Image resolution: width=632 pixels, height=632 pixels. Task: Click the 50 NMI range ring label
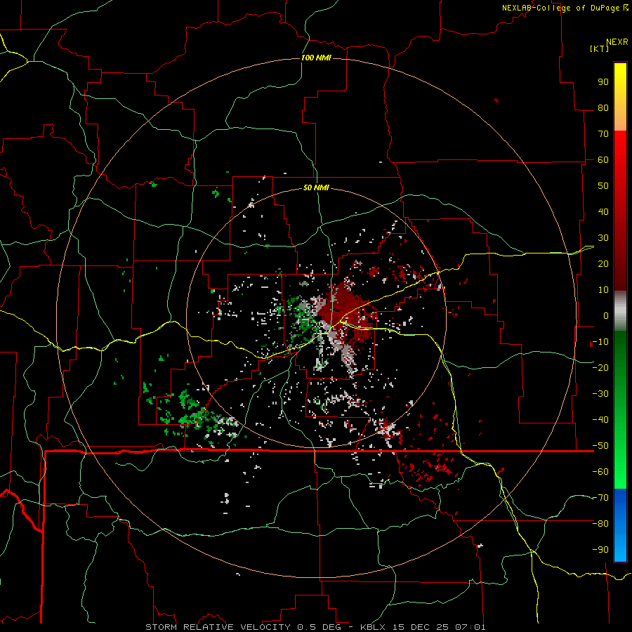point(316,187)
